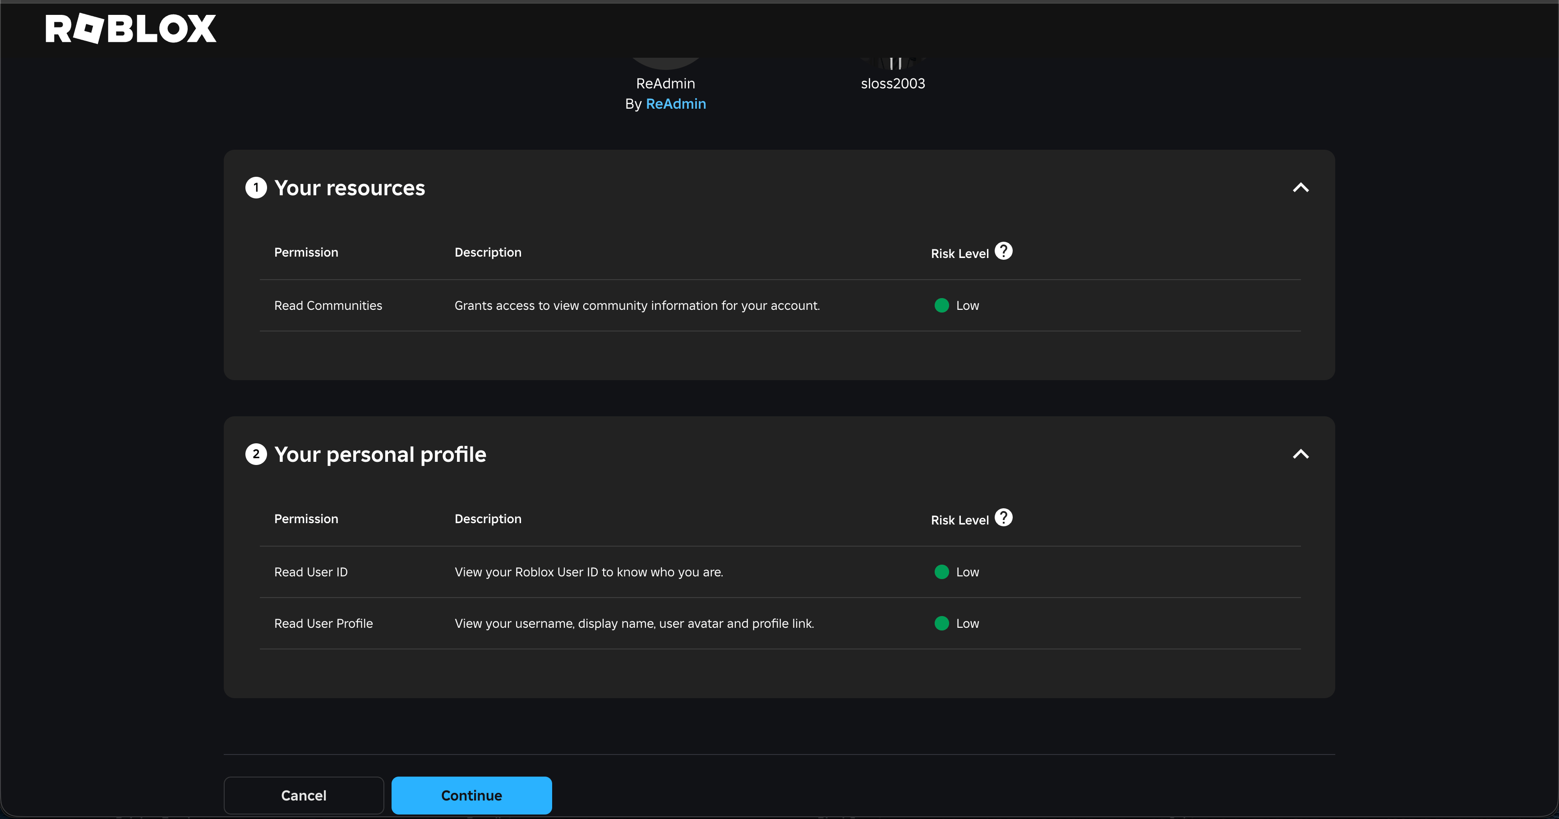Click the green Low risk dot for Read User Profile

point(942,624)
